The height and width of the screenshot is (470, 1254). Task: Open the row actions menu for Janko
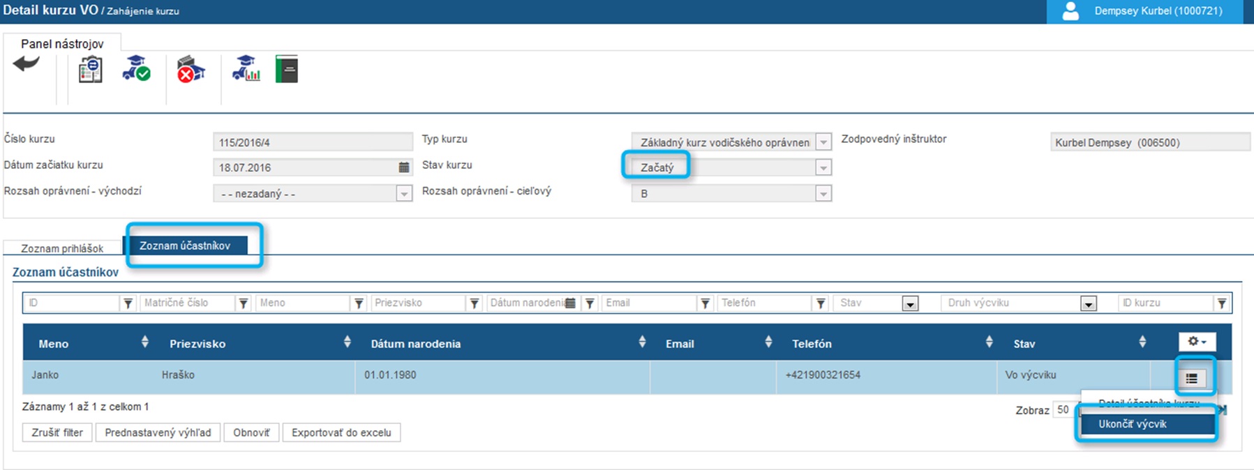click(x=1191, y=378)
